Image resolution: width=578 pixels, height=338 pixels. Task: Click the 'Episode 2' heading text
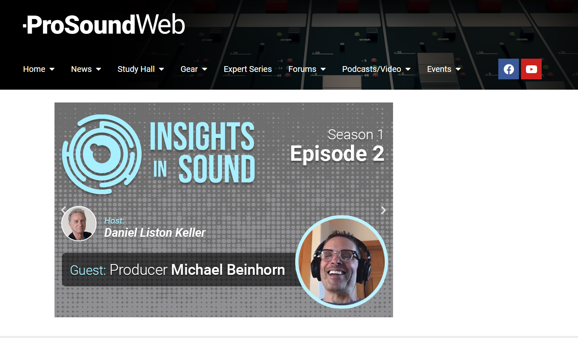[x=337, y=154]
